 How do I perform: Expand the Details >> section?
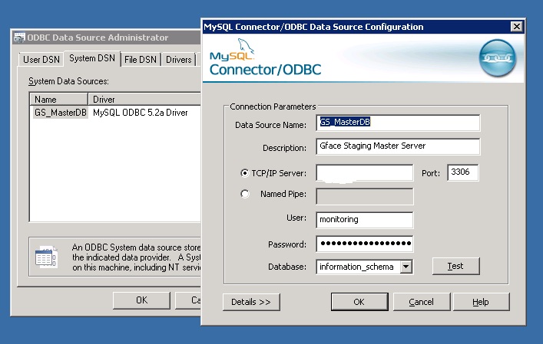[x=251, y=302]
